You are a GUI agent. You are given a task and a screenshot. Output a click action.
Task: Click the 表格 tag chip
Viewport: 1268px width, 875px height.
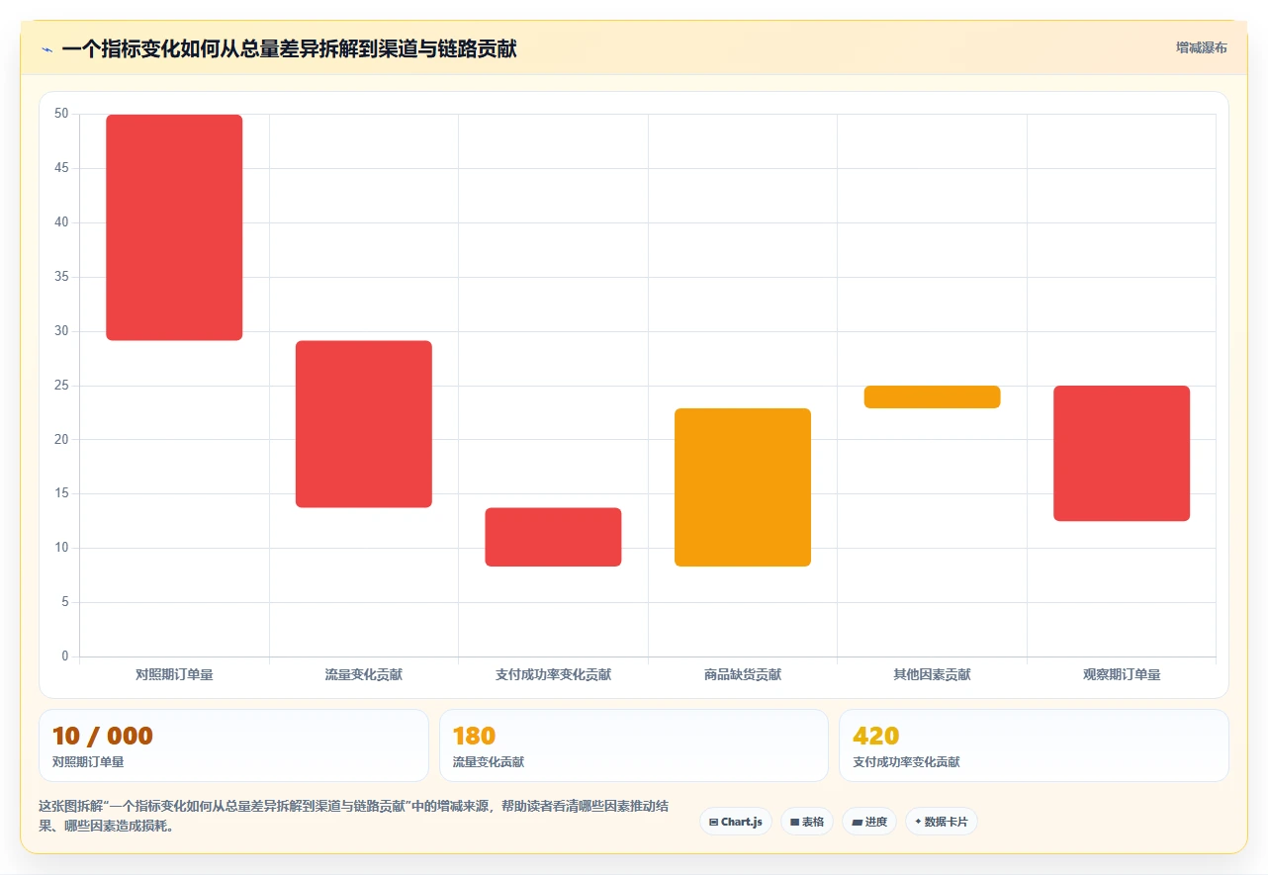pyautogui.click(x=807, y=822)
